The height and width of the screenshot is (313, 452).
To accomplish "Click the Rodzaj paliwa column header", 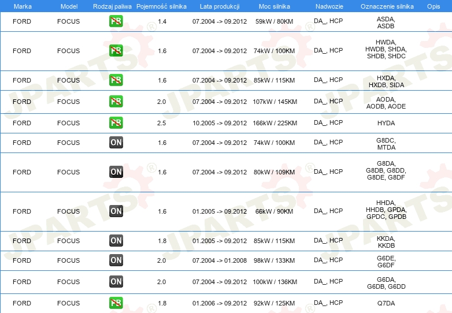I will pyautogui.click(x=112, y=6).
